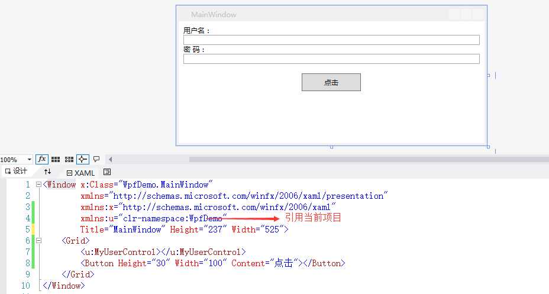The image size is (549, 294).
Task: Click Title="MainWindow" attribute on line 5
Action: pyautogui.click(x=122, y=230)
